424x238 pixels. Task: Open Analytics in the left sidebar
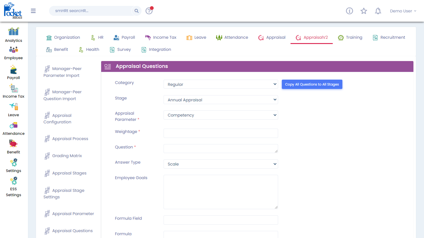(13, 35)
